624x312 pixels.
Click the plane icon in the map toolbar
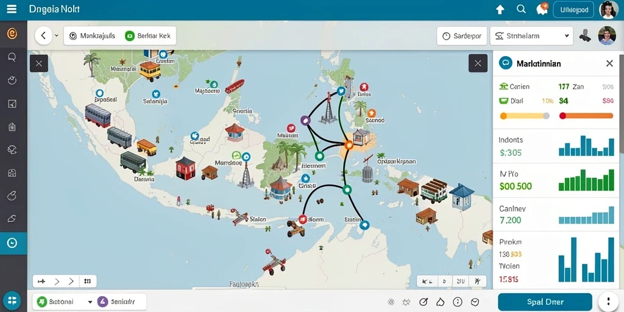click(x=41, y=282)
